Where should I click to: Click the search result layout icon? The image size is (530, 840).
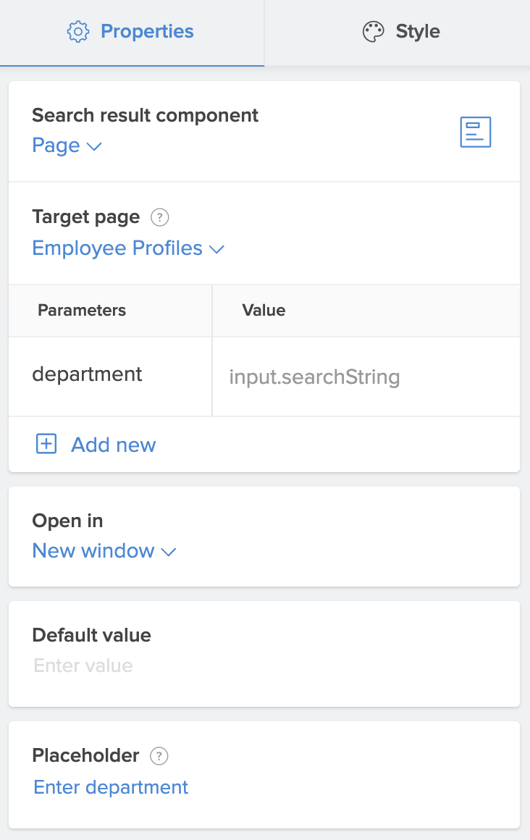476,133
